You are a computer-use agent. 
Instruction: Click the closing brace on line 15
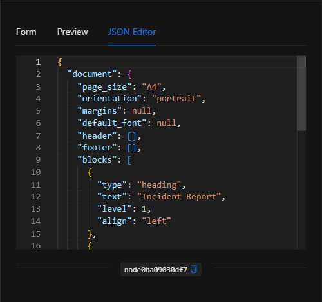90,234
